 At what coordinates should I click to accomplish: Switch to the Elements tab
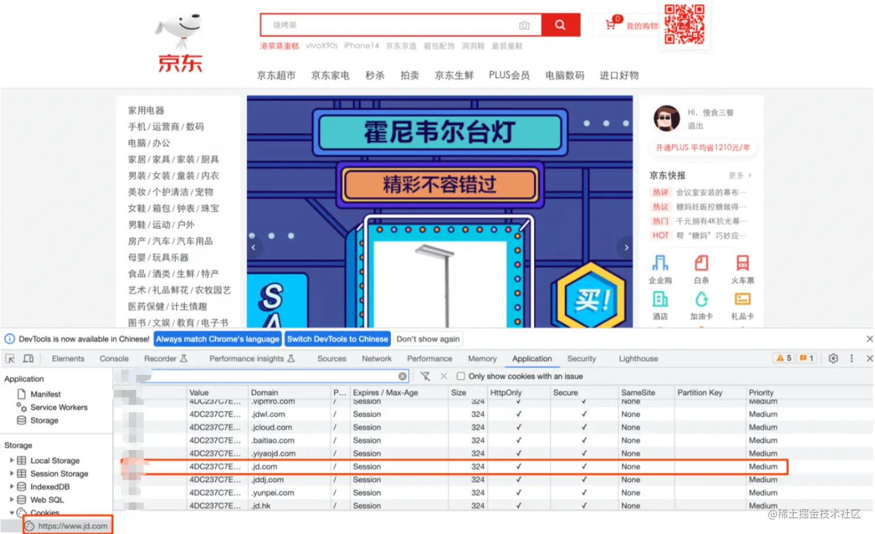[68, 359]
